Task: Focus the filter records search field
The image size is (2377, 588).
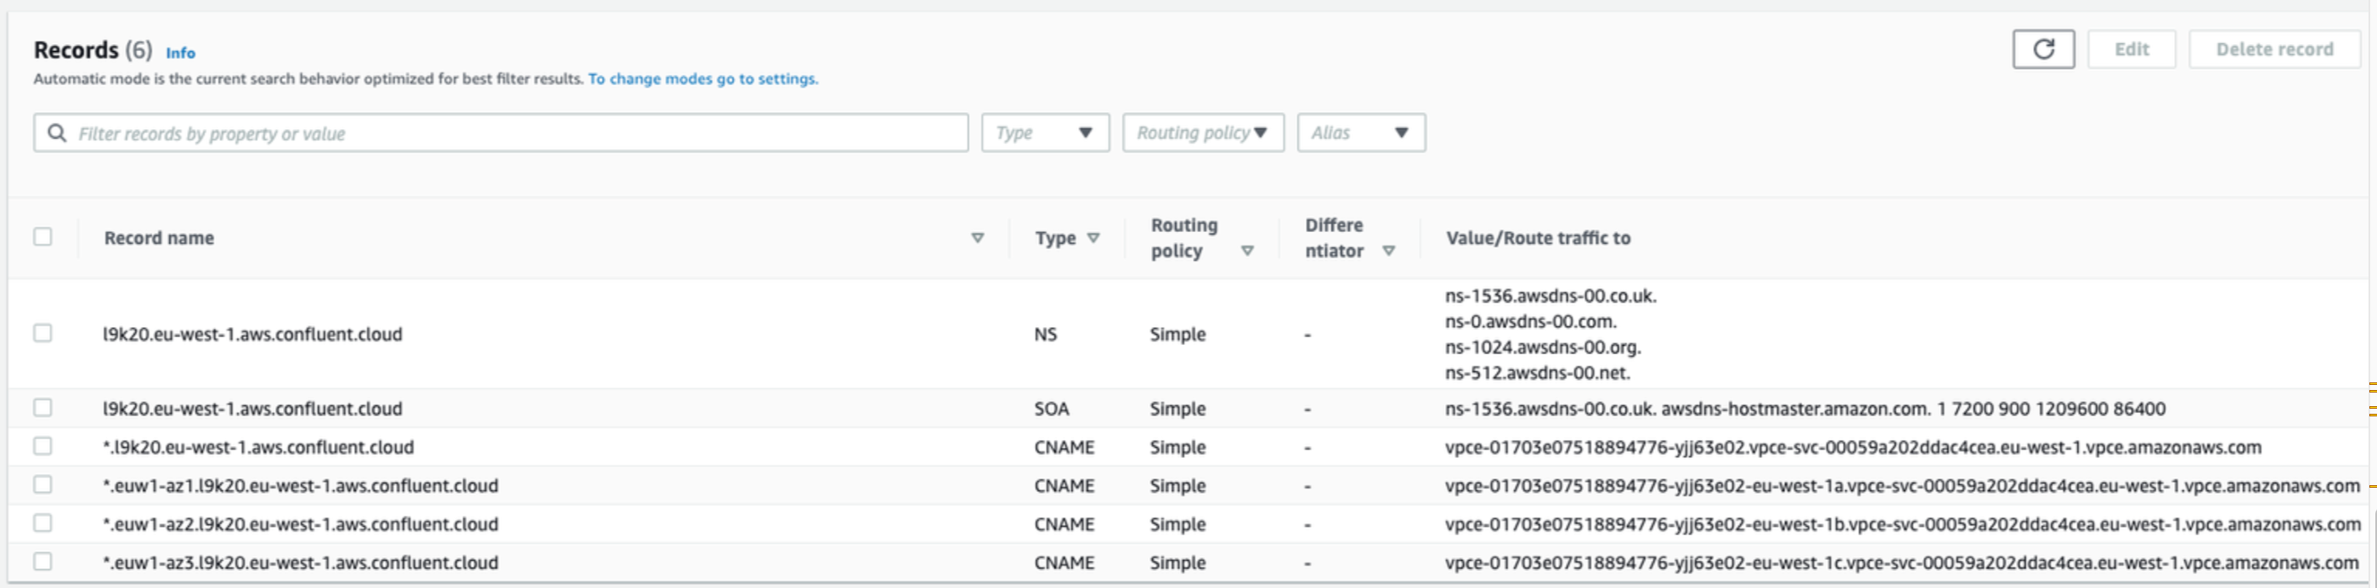Action: pos(501,133)
